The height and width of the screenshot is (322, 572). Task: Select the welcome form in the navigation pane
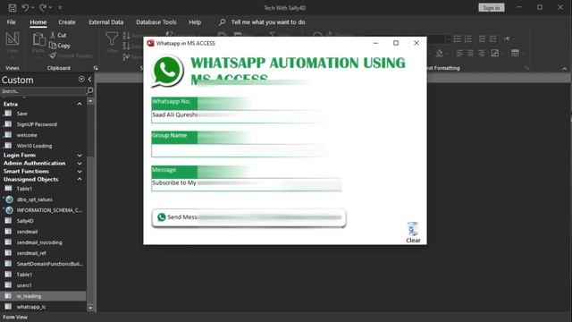click(43, 135)
